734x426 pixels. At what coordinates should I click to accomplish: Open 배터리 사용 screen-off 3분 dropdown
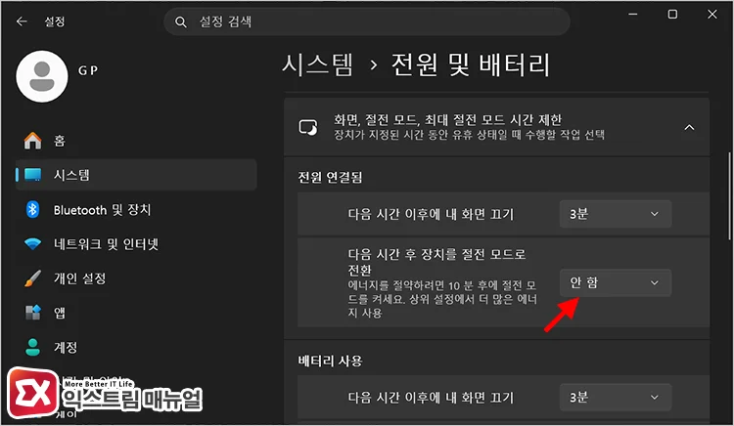coord(616,398)
